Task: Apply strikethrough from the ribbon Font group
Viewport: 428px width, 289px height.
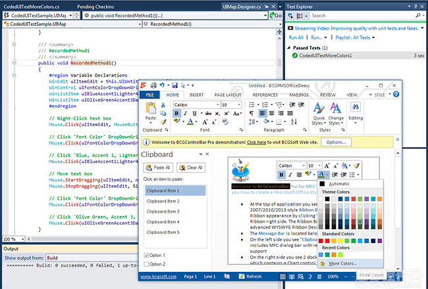Action: [208, 114]
